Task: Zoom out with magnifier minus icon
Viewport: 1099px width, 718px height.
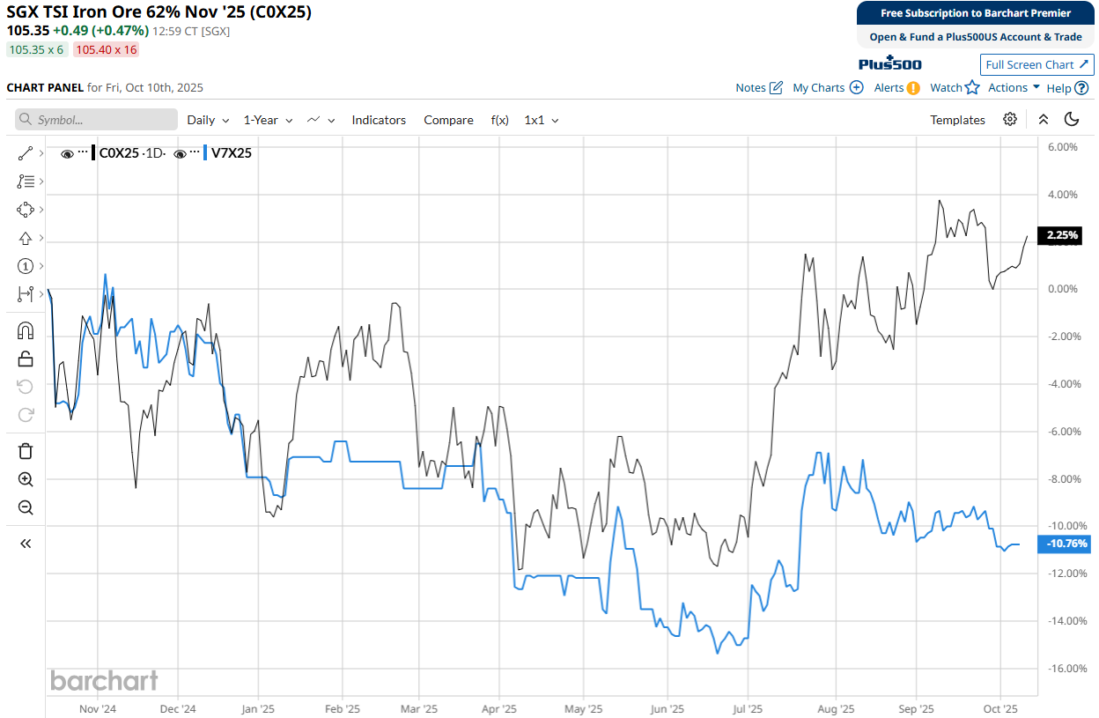Action: click(x=25, y=507)
